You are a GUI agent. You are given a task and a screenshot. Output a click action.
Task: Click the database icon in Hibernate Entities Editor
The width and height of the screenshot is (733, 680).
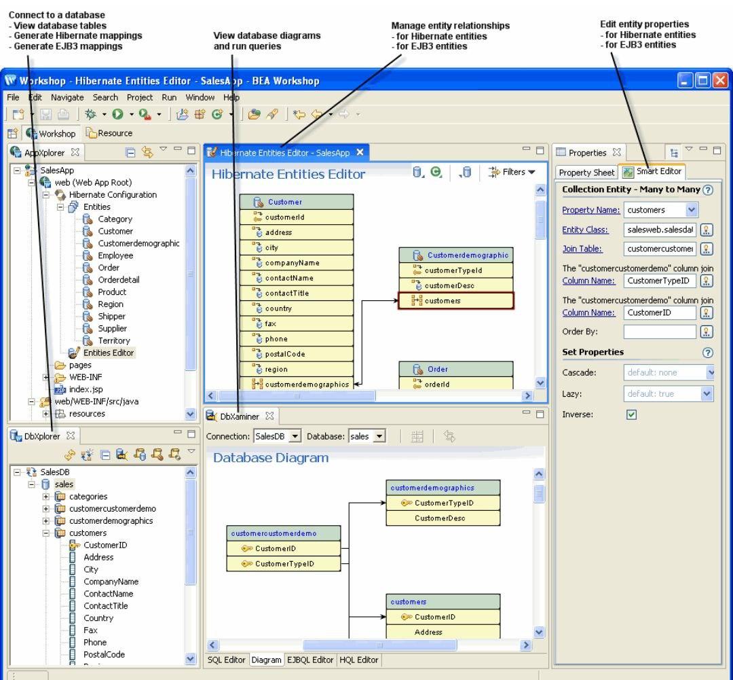(x=418, y=173)
